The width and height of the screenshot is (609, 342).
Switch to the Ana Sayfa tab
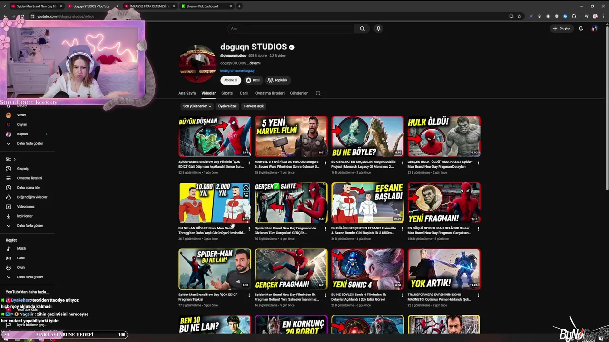pyautogui.click(x=187, y=93)
